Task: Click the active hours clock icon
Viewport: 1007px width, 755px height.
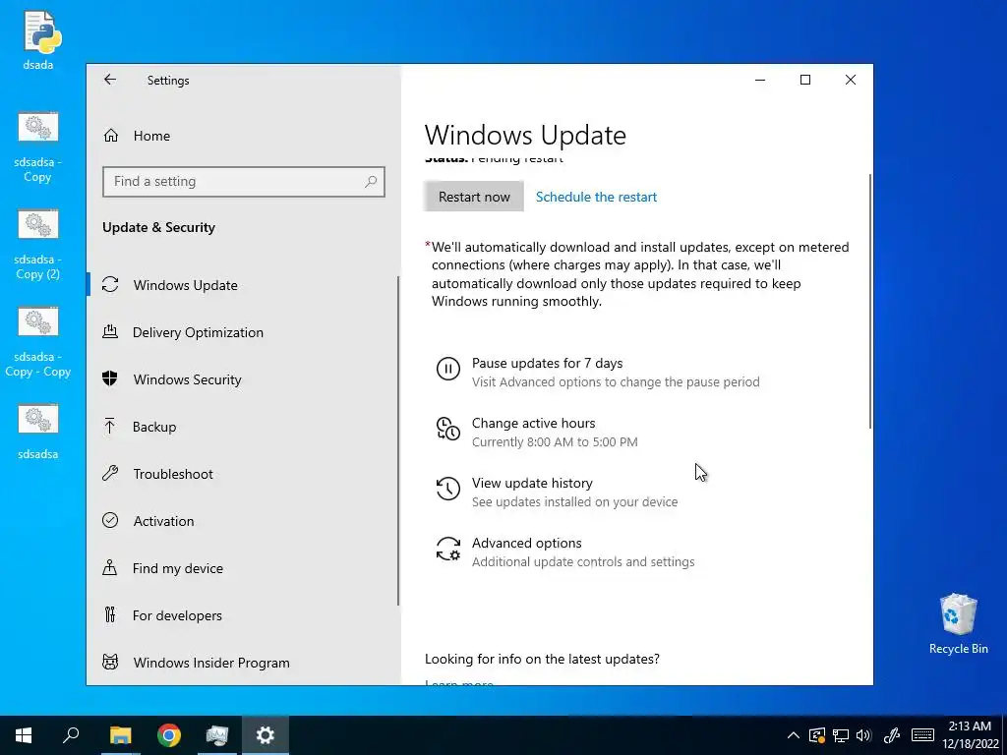Action: click(x=448, y=429)
